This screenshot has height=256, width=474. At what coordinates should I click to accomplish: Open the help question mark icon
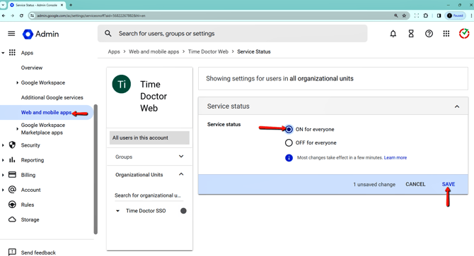429,34
